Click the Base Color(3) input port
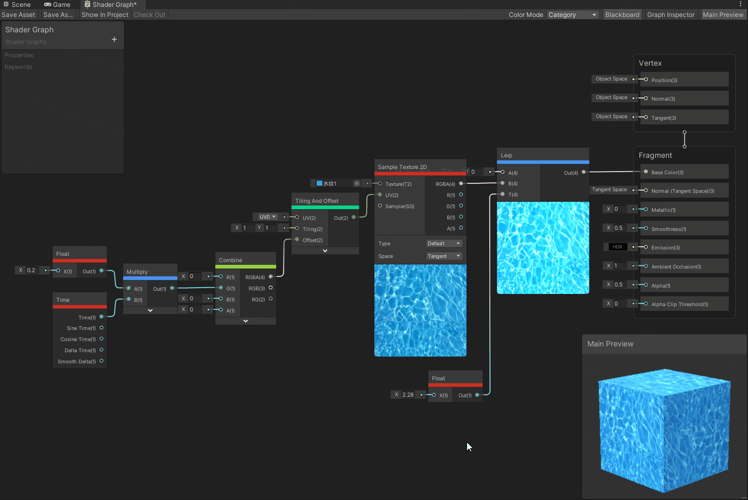This screenshot has height=500, width=748. coord(646,172)
